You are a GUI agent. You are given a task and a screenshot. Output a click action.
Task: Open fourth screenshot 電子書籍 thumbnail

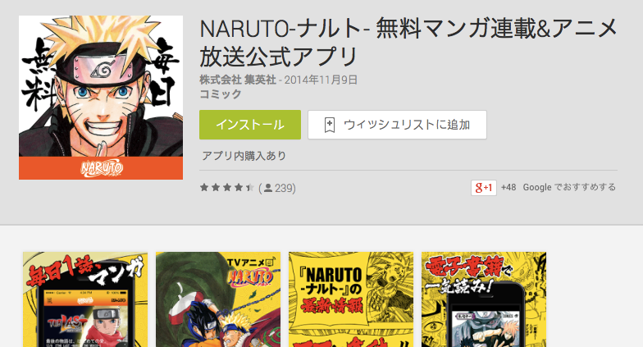coord(484,299)
